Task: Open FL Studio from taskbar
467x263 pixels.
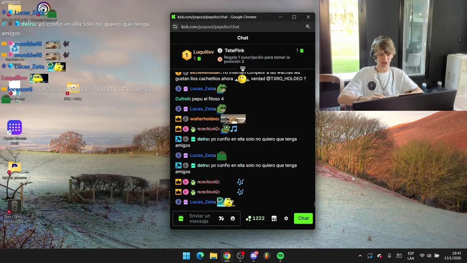Action: pos(267,256)
